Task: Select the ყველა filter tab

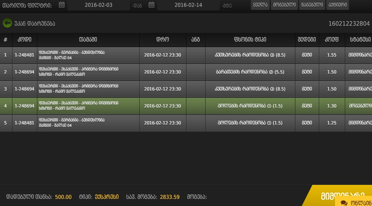Action: coord(260,5)
